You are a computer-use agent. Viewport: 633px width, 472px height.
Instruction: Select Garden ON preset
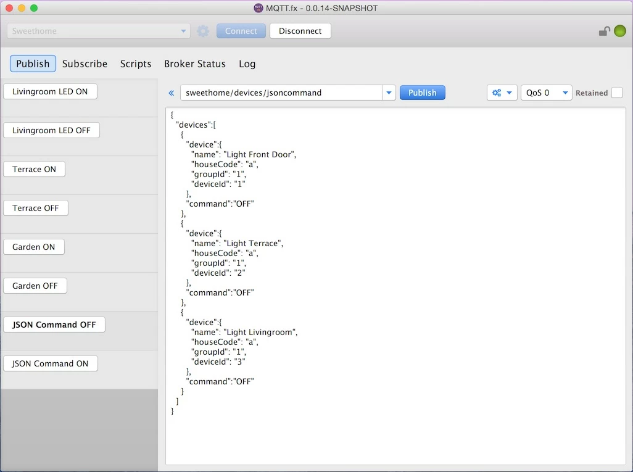pos(34,247)
